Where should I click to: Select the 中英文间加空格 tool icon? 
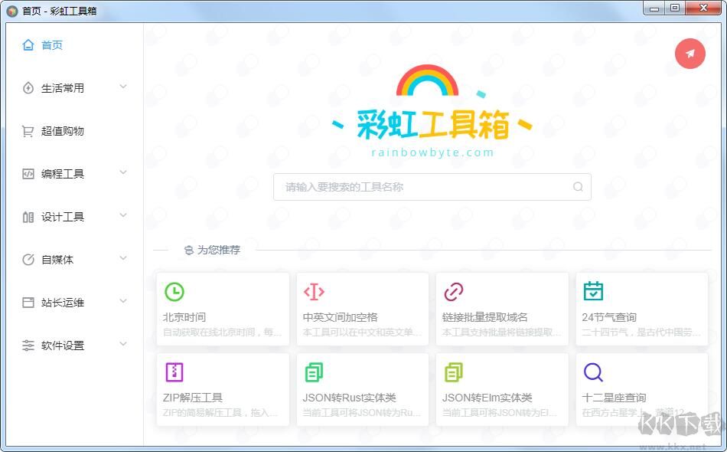point(314,291)
